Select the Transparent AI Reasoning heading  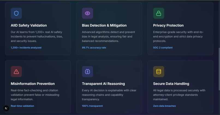pos(103,84)
